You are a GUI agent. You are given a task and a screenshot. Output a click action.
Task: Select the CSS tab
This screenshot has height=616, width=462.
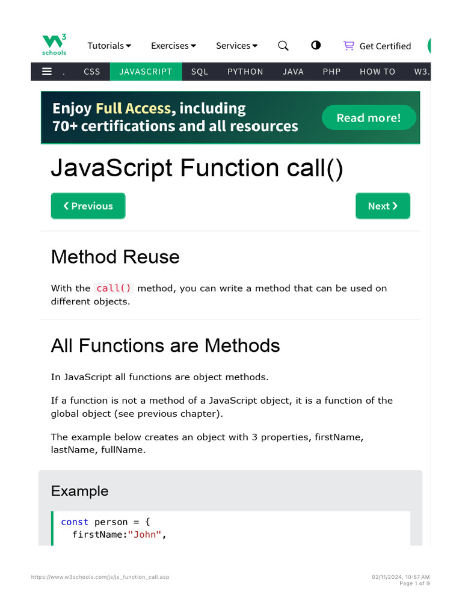click(x=92, y=72)
